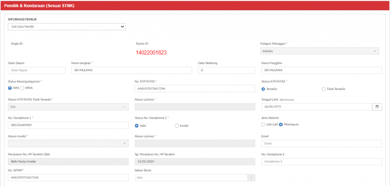The width and height of the screenshot is (390, 186).
Task: Mark Handphone 1 status as Invalid
Action: pyautogui.click(x=177, y=126)
